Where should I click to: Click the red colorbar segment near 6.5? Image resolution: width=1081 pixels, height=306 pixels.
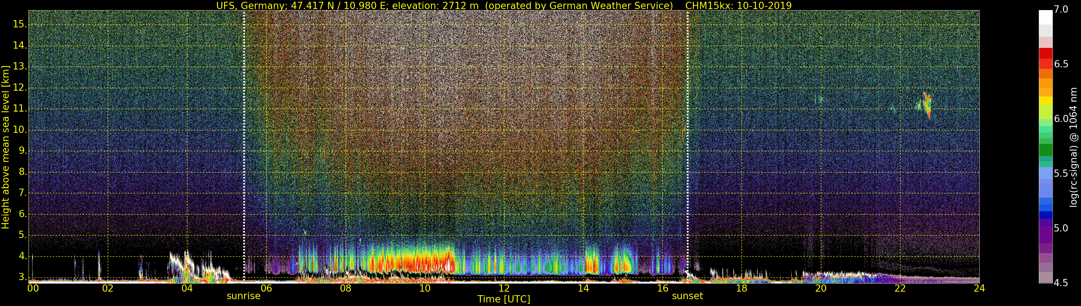1046,58
